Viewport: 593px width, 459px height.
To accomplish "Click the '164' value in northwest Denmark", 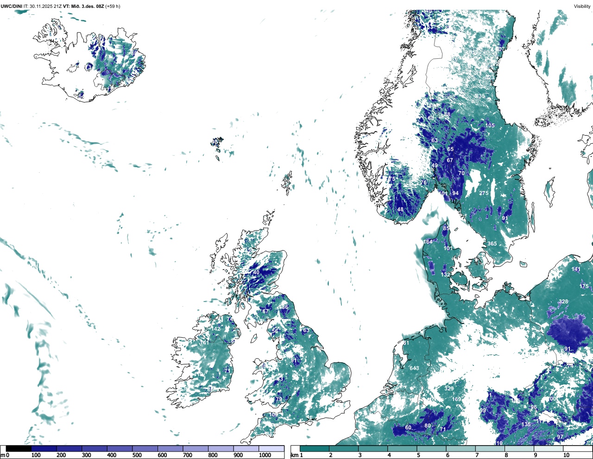I will (428, 242).
